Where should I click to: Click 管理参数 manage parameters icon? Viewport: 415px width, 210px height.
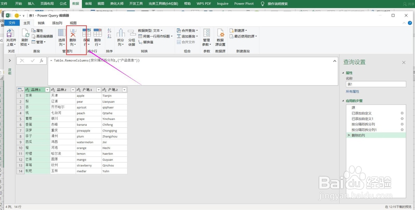pos(207,33)
